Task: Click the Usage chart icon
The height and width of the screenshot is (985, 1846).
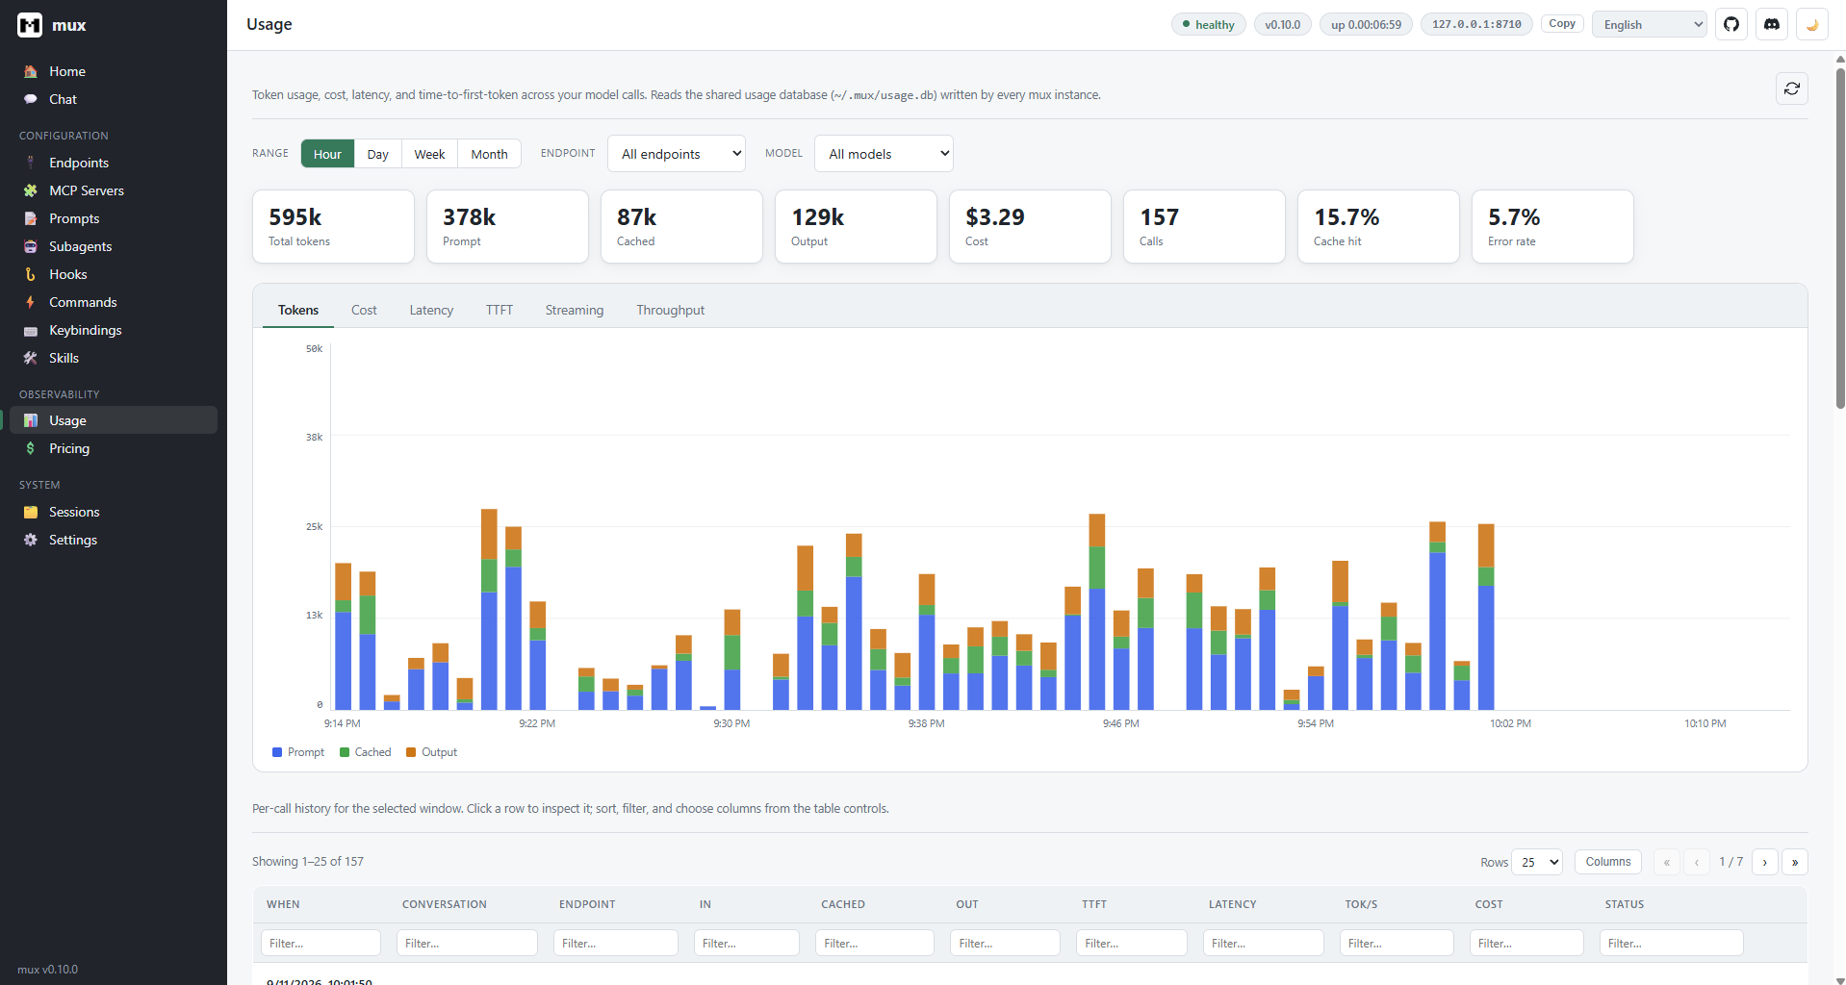Action: (x=31, y=420)
